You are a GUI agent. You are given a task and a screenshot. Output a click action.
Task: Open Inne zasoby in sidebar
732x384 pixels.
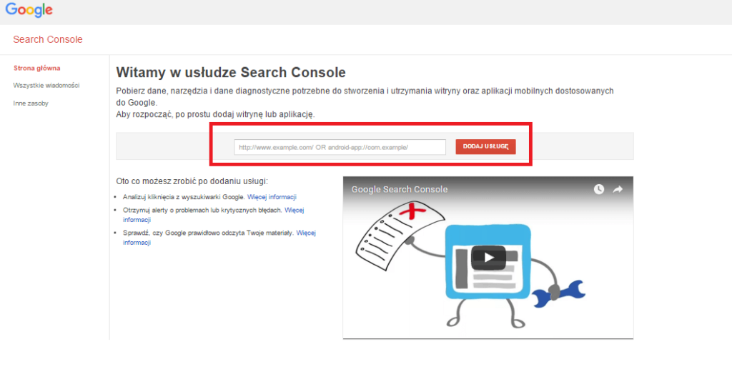[x=31, y=103]
